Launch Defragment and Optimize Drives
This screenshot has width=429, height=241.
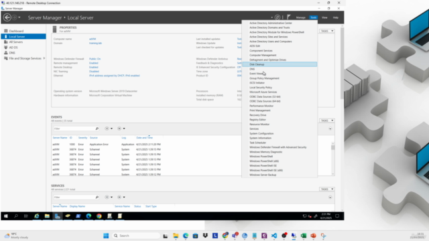[280, 60]
